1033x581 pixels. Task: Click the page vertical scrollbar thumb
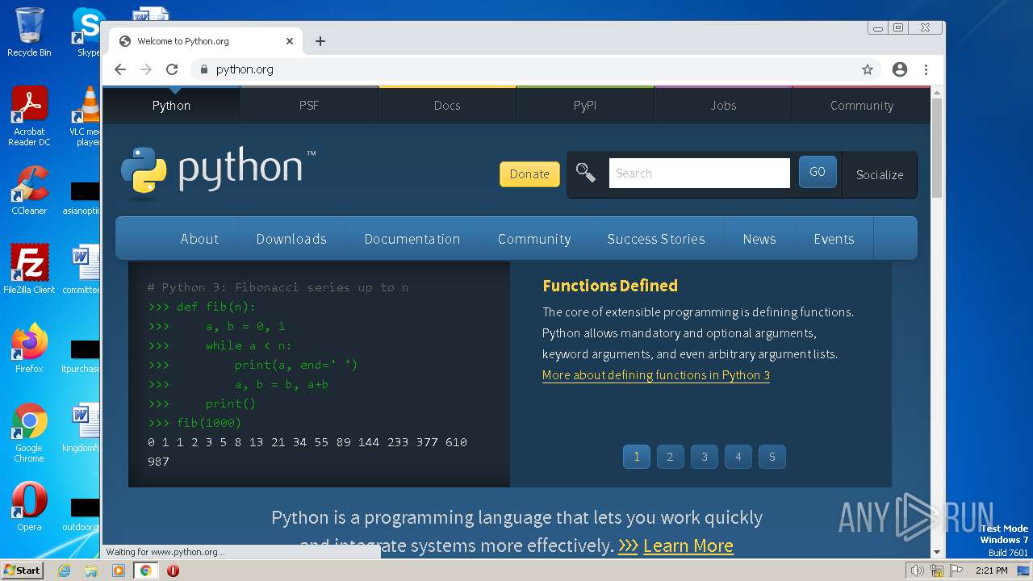pos(937,148)
